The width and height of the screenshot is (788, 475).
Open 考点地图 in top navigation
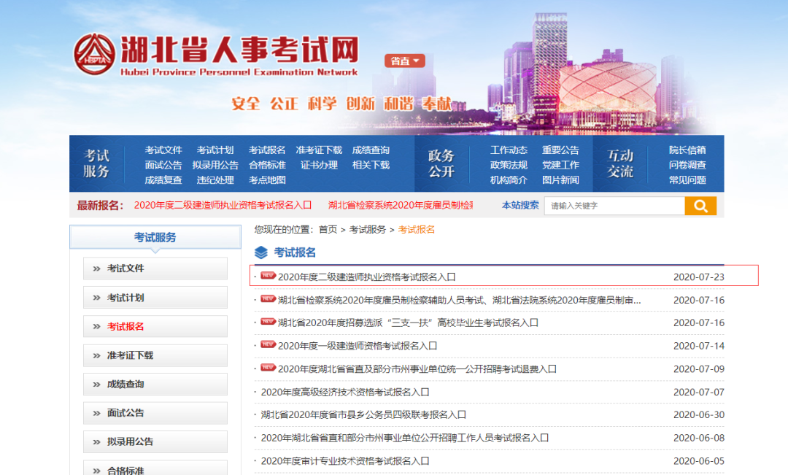click(x=267, y=180)
